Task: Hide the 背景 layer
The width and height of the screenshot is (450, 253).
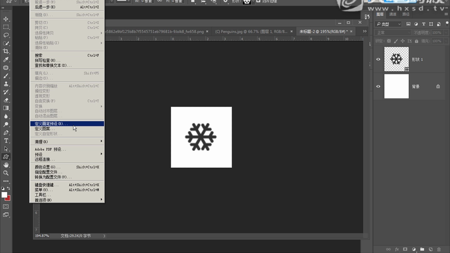Action: pyautogui.click(x=378, y=86)
